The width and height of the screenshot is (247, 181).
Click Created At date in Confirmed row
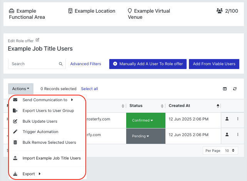(189, 119)
